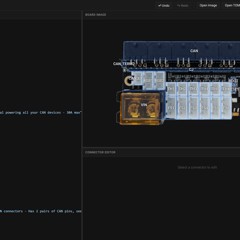Select the FS2 connector
The width and height of the screenshot is (240, 240).
[182, 108]
